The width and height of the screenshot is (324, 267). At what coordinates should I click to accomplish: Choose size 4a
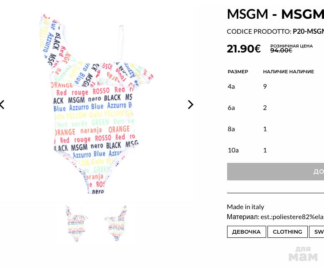click(x=231, y=86)
